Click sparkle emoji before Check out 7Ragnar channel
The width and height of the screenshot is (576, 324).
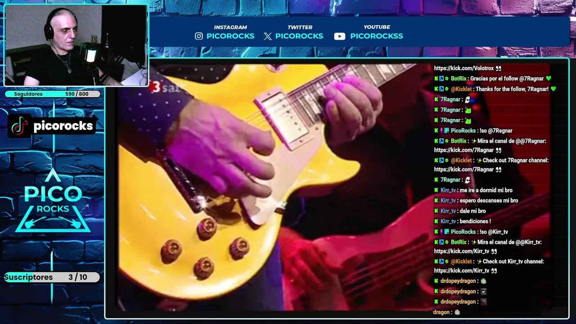(x=479, y=160)
